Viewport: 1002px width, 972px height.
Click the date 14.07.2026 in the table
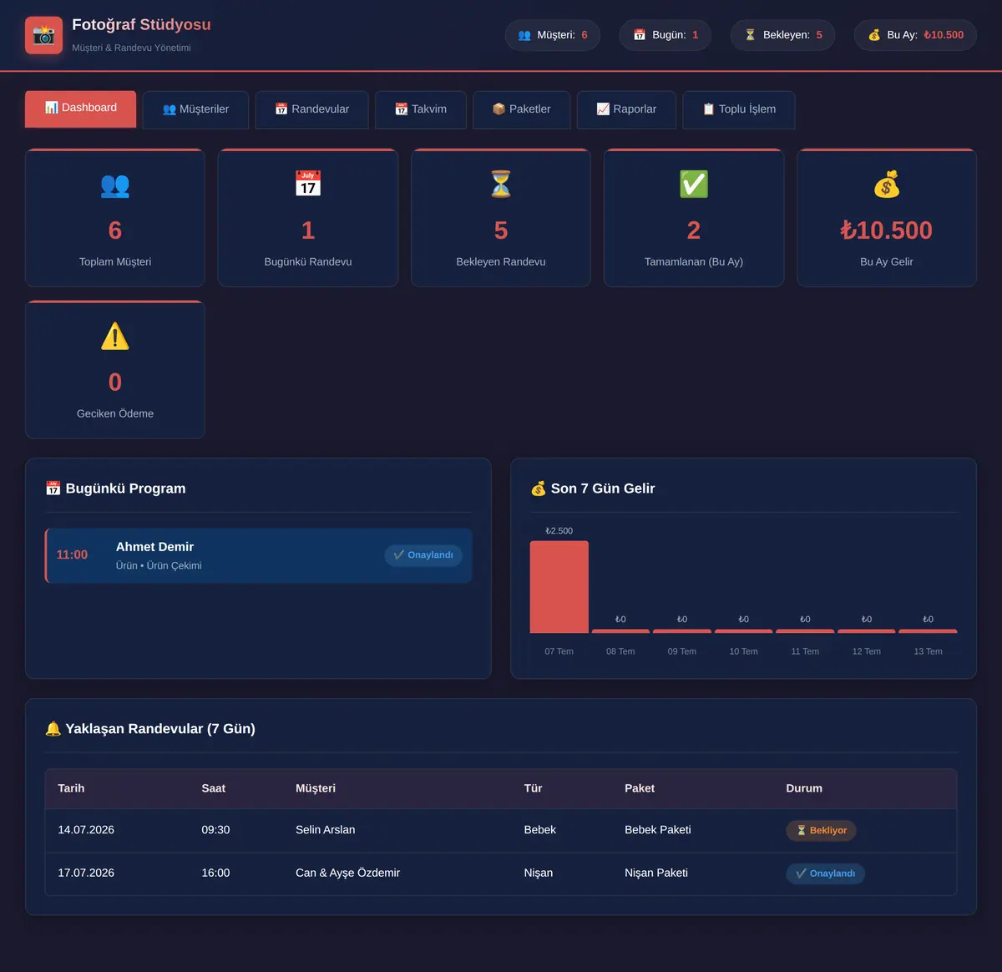[x=86, y=830]
